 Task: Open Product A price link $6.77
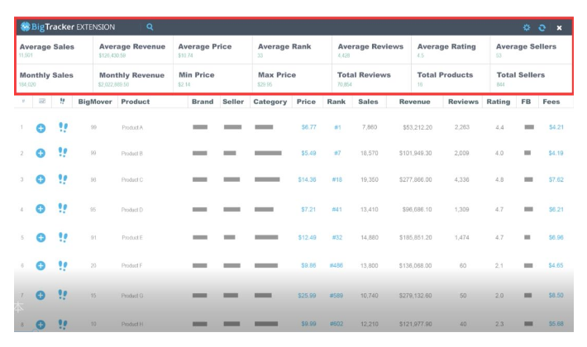pyautogui.click(x=308, y=128)
